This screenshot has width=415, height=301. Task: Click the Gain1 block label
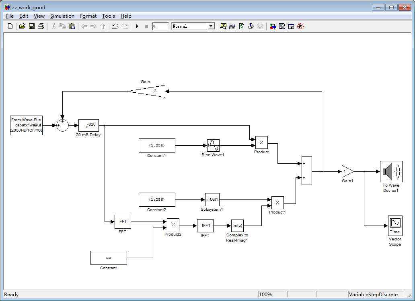[347, 181]
